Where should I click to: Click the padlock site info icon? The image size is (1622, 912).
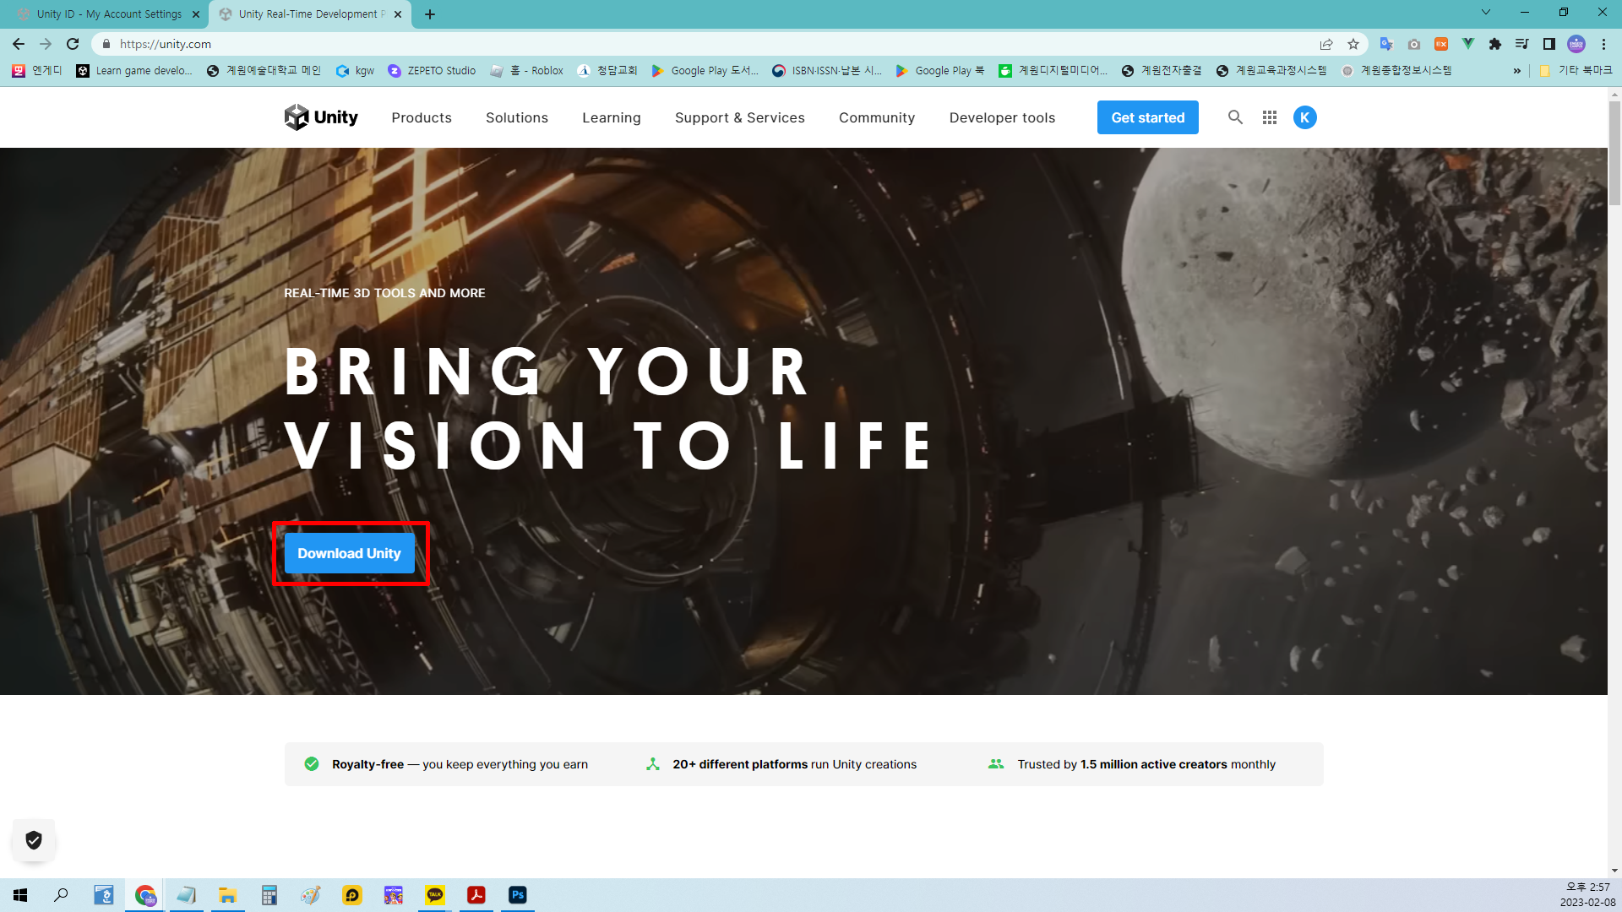pos(106,44)
